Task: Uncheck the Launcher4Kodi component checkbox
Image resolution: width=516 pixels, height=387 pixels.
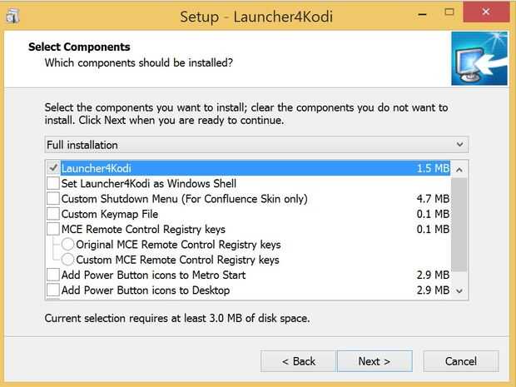Action: (x=53, y=168)
